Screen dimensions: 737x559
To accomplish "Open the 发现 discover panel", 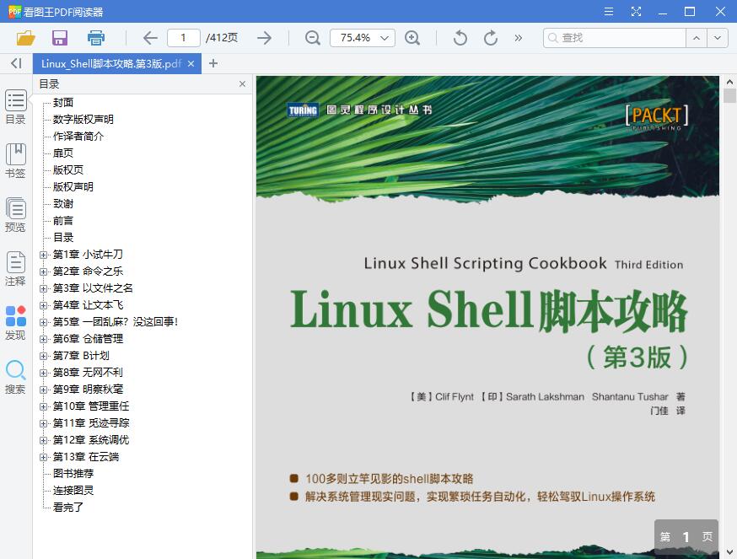I will tap(15, 323).
